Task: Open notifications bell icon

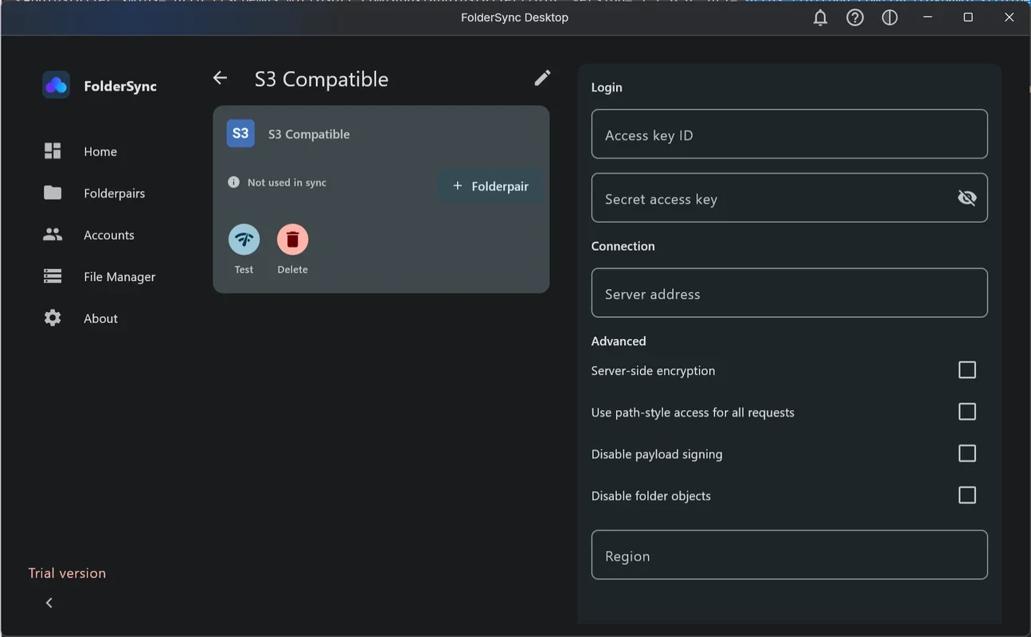Action: point(820,18)
